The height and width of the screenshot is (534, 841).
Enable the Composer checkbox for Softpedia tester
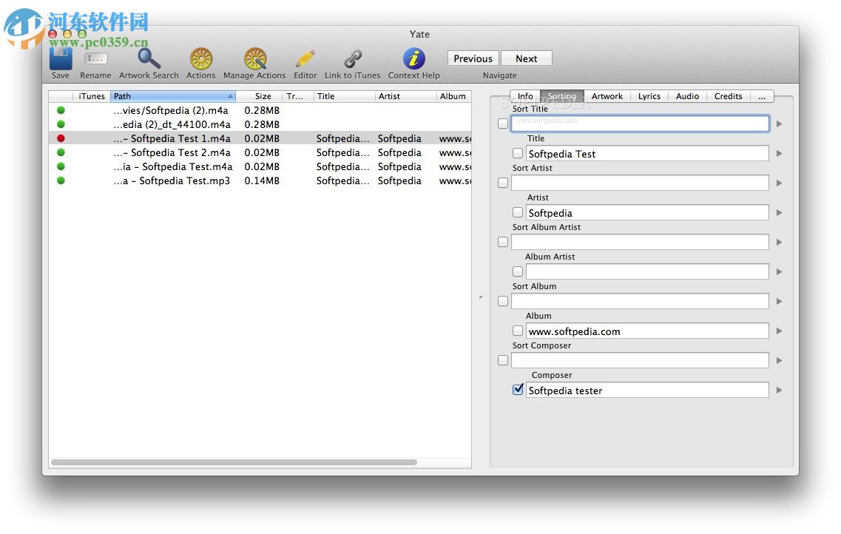click(518, 390)
